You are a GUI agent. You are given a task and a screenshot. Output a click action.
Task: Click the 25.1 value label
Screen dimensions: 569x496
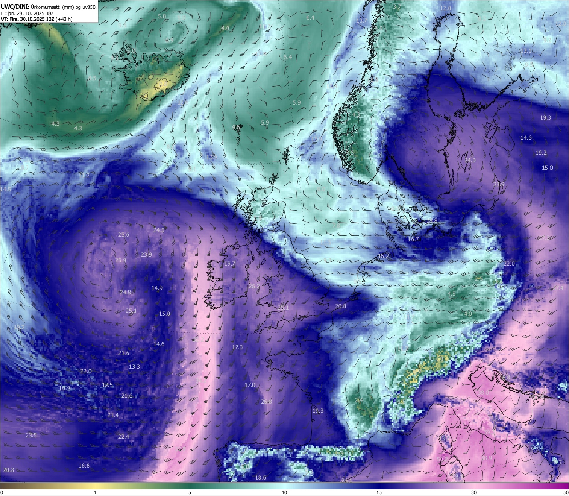coord(131,311)
